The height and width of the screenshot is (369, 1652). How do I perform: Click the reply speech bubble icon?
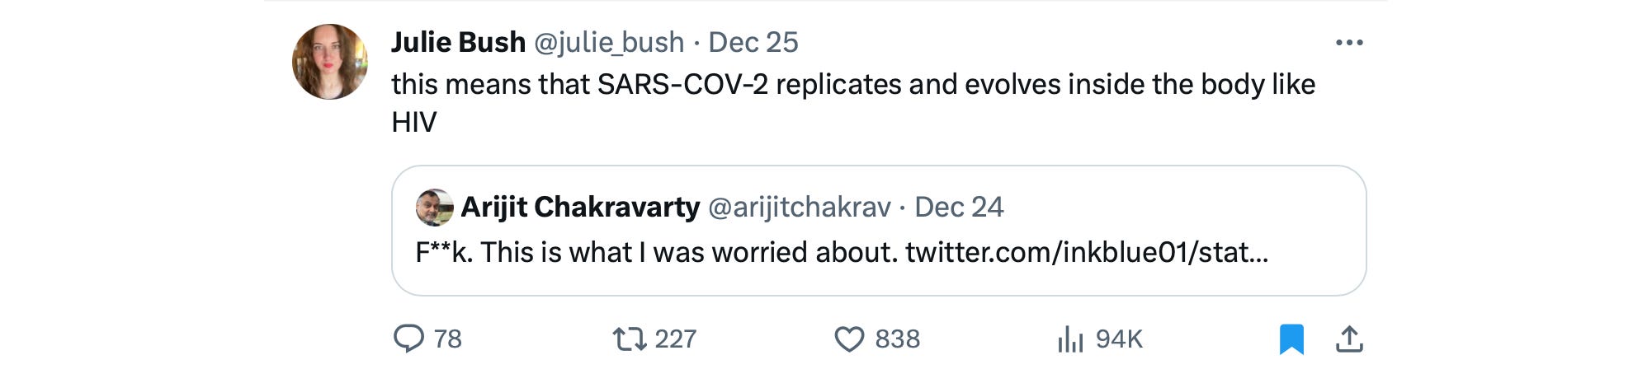click(x=408, y=339)
